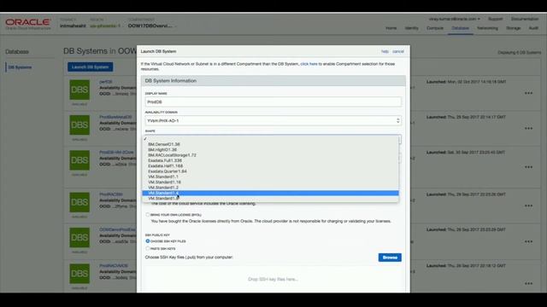This screenshot has height=307, width=547.
Task: Click the DBS icon of ProdBareMetalDB
Action: click(x=79, y=125)
